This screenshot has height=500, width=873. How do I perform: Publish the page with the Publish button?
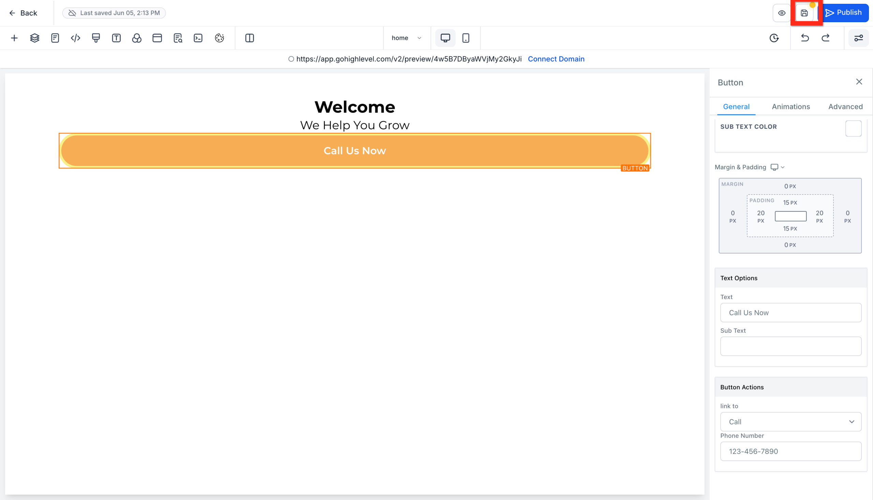[846, 13]
